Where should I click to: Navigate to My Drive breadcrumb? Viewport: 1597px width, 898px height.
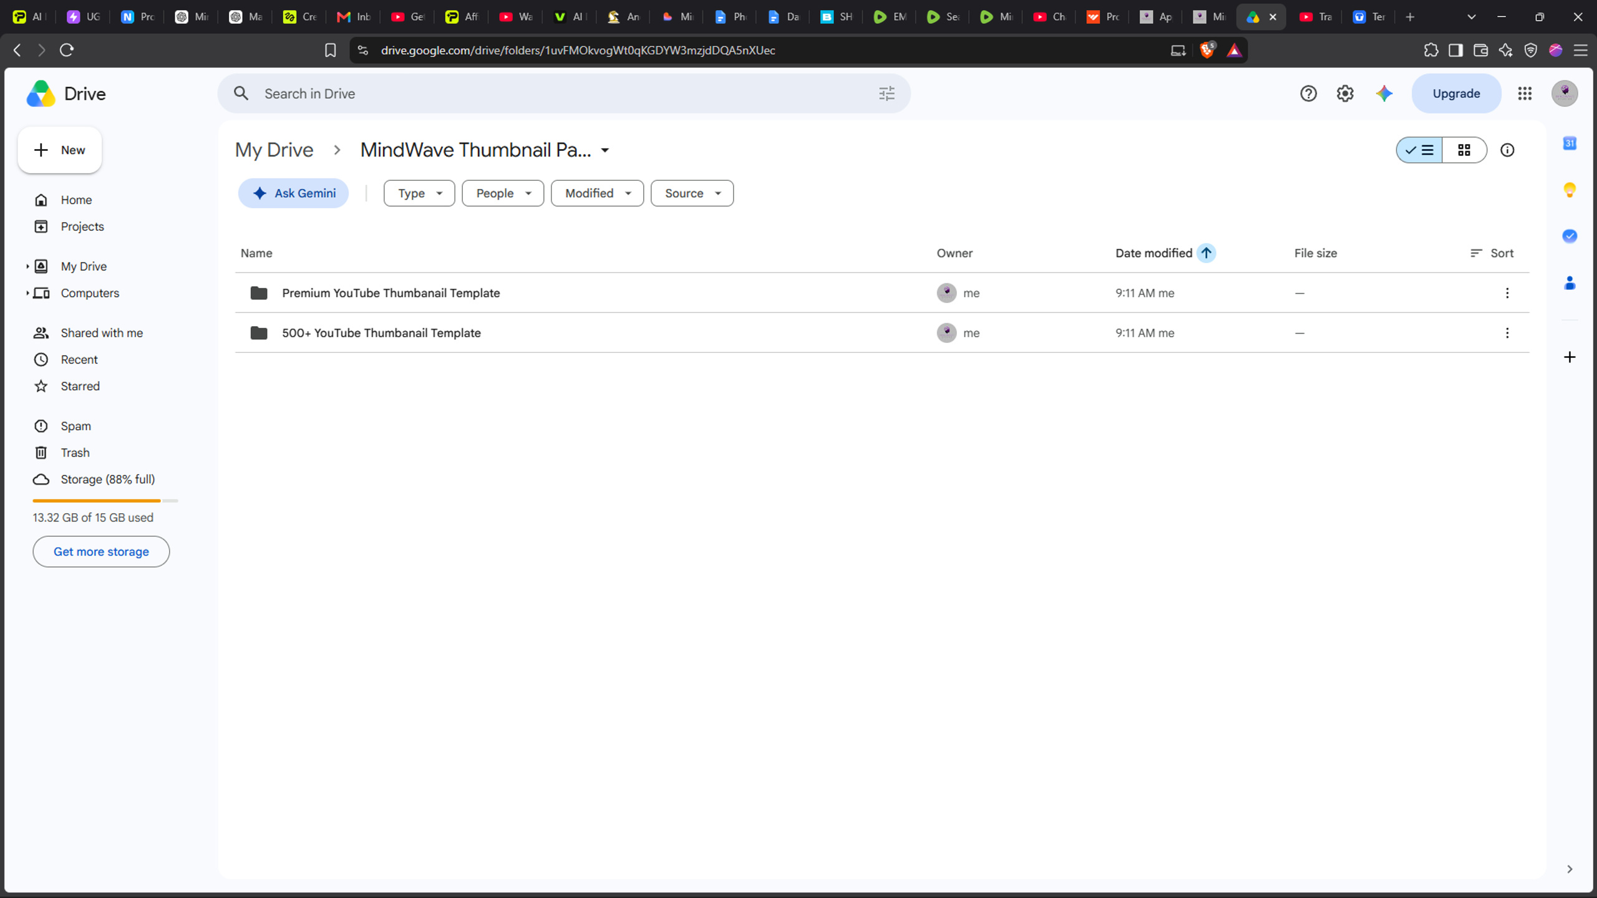274,150
